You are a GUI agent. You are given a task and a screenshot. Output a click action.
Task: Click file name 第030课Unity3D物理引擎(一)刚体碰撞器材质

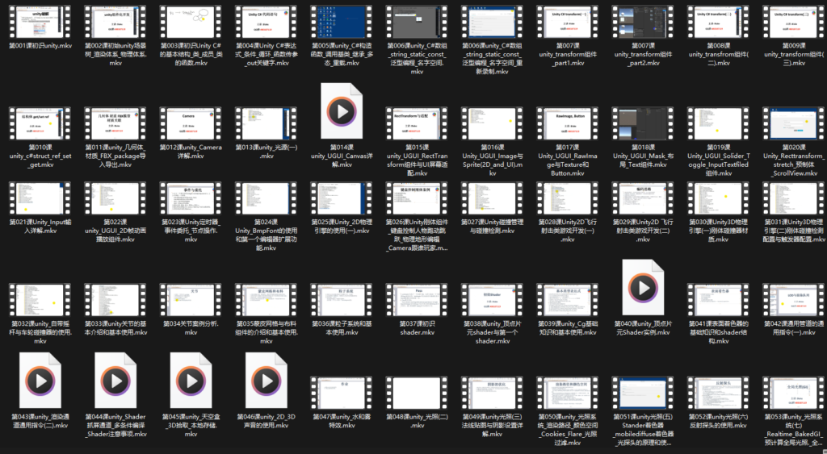point(718,231)
